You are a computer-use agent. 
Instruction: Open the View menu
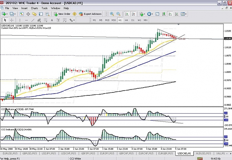point(15,8)
